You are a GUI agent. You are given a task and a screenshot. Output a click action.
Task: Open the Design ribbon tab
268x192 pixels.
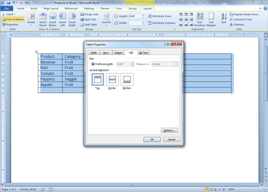[133, 8]
